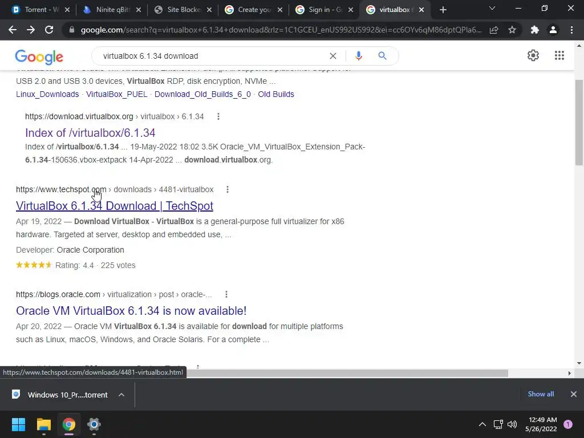Bookmark this tab with the star icon
584x438 pixels.
click(512, 30)
